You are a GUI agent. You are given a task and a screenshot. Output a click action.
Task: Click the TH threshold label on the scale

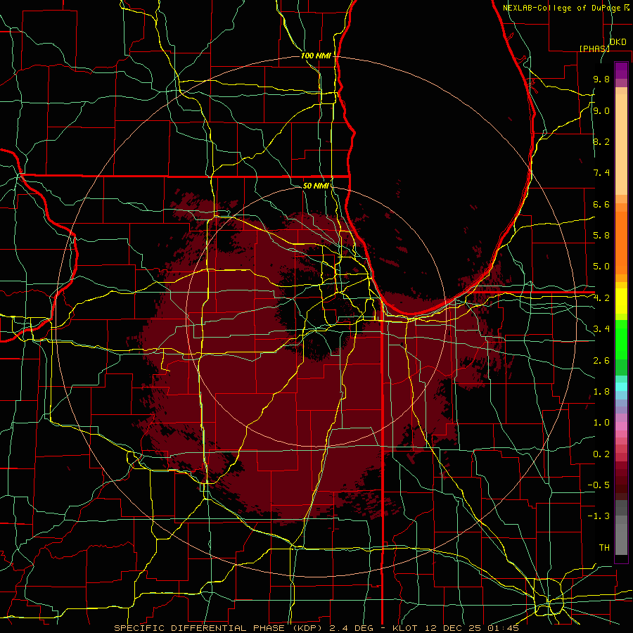point(604,548)
